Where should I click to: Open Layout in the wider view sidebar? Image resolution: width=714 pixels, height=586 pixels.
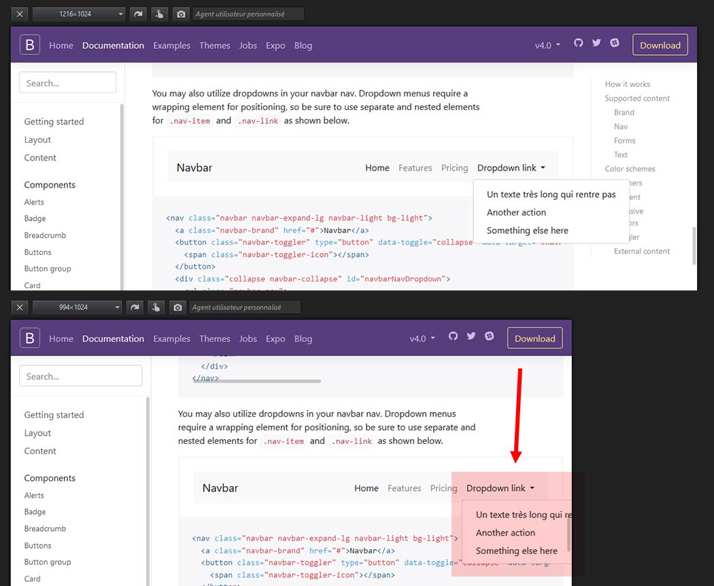[x=37, y=140]
